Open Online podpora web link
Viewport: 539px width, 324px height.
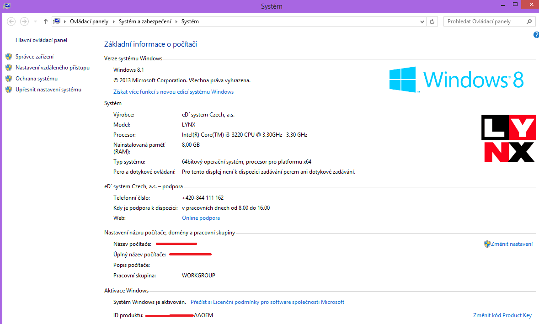point(201,218)
